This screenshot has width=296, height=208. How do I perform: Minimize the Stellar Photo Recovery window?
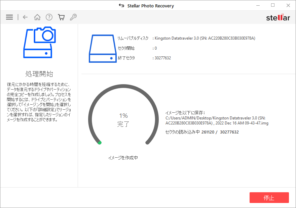click(x=258, y=5)
